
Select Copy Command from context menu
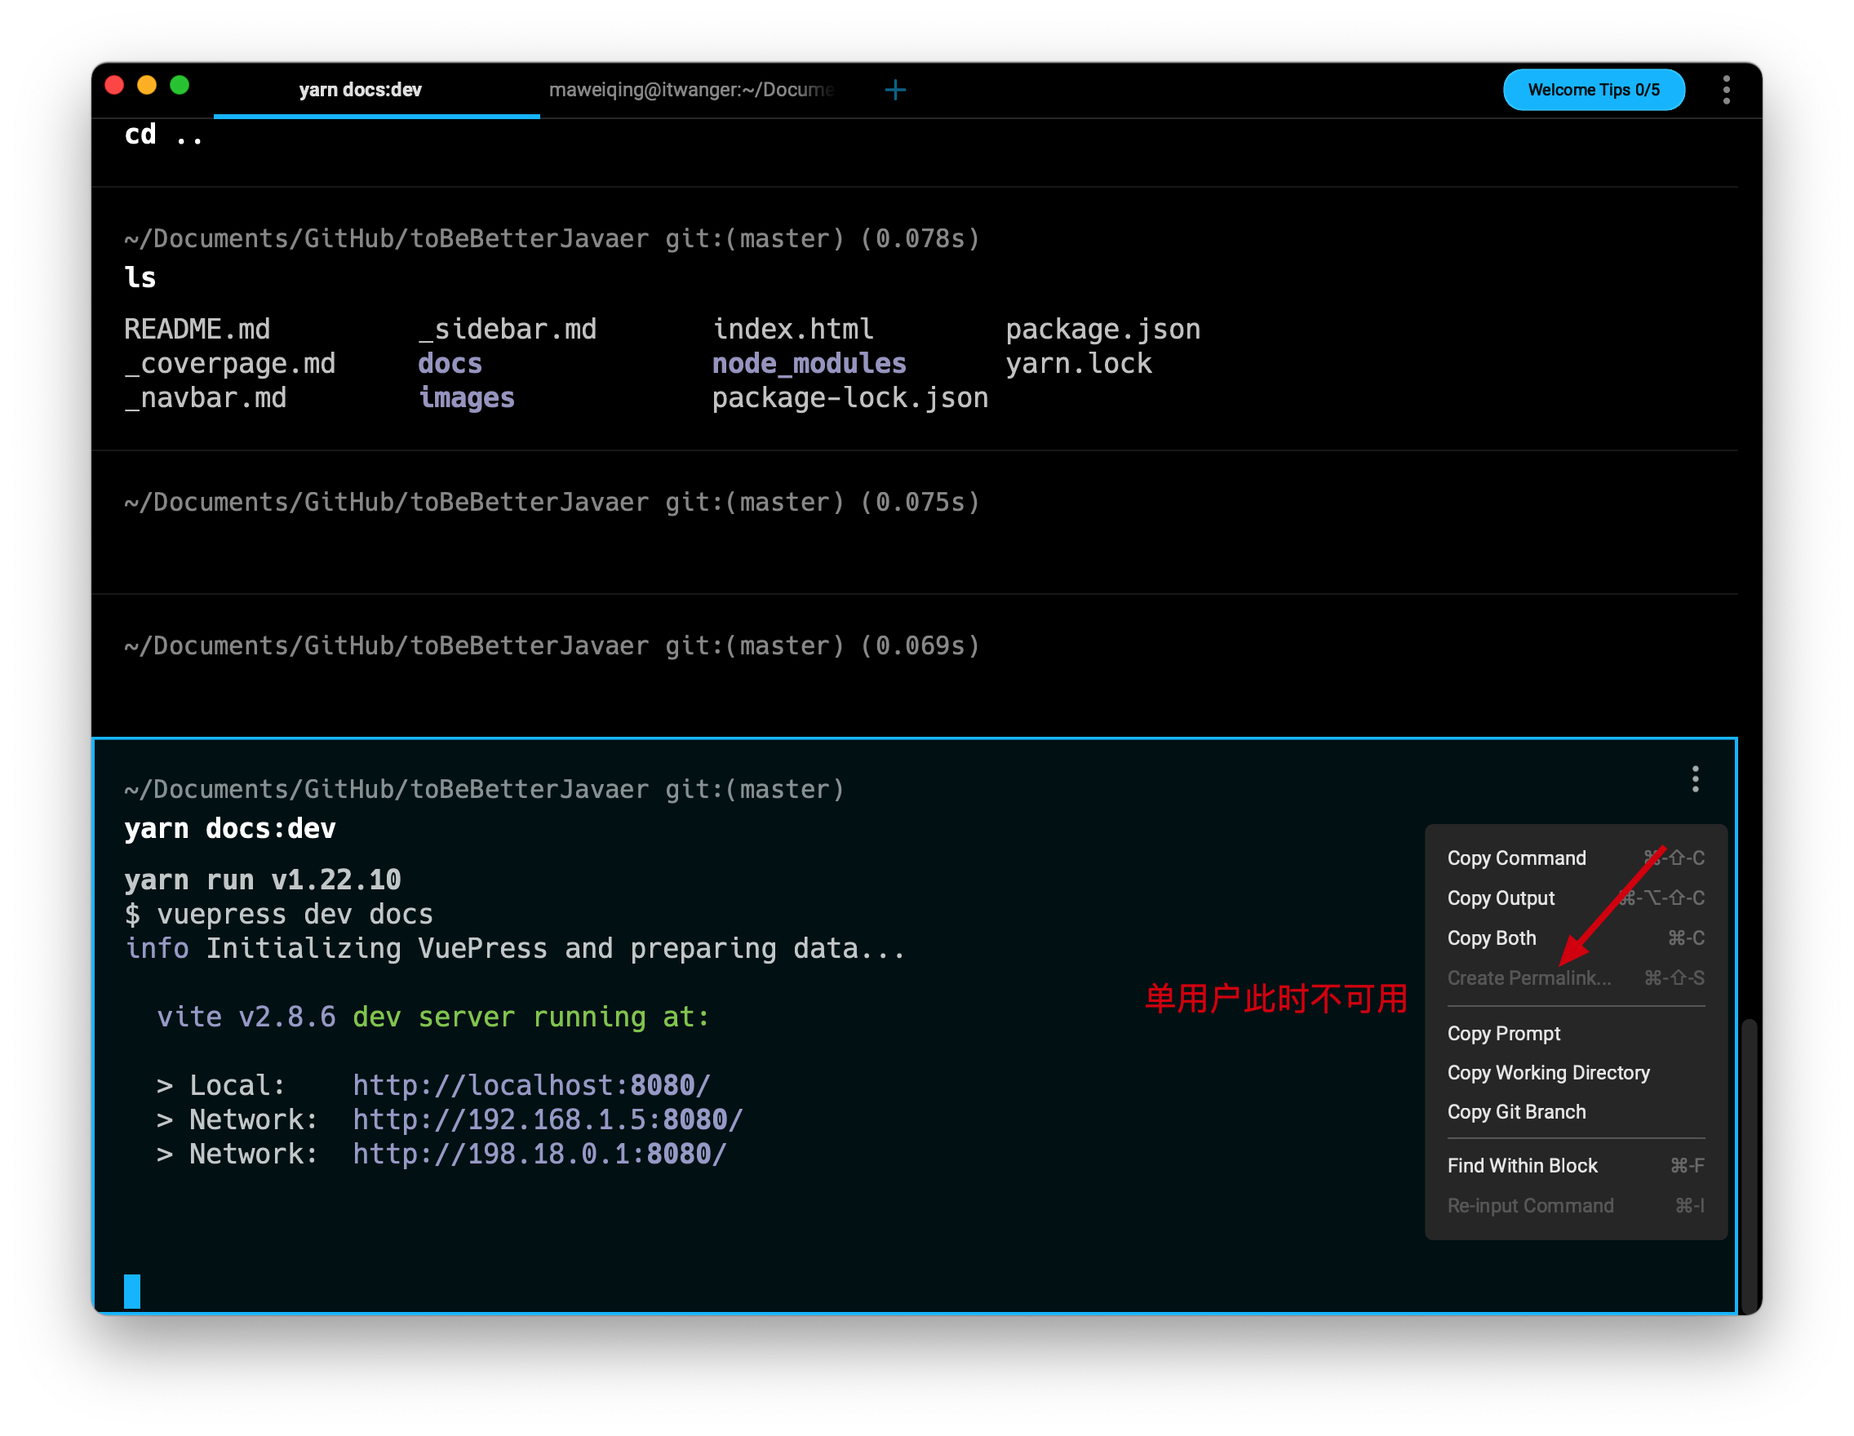pyautogui.click(x=1516, y=858)
